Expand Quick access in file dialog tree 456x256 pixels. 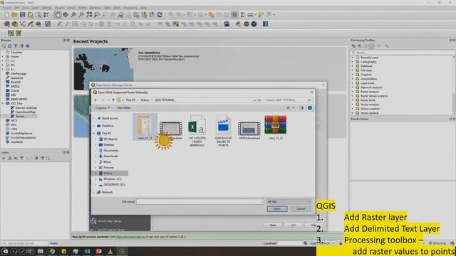(x=94, y=119)
